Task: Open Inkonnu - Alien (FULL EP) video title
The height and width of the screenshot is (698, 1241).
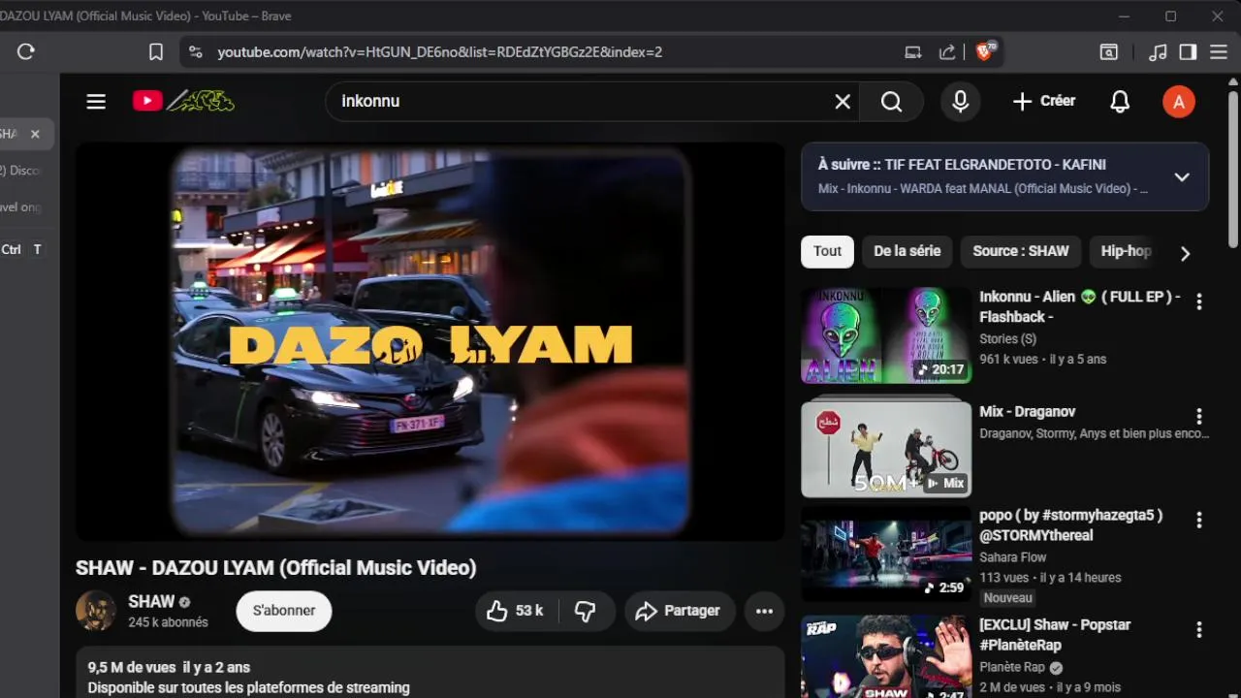Action: coord(1079,306)
